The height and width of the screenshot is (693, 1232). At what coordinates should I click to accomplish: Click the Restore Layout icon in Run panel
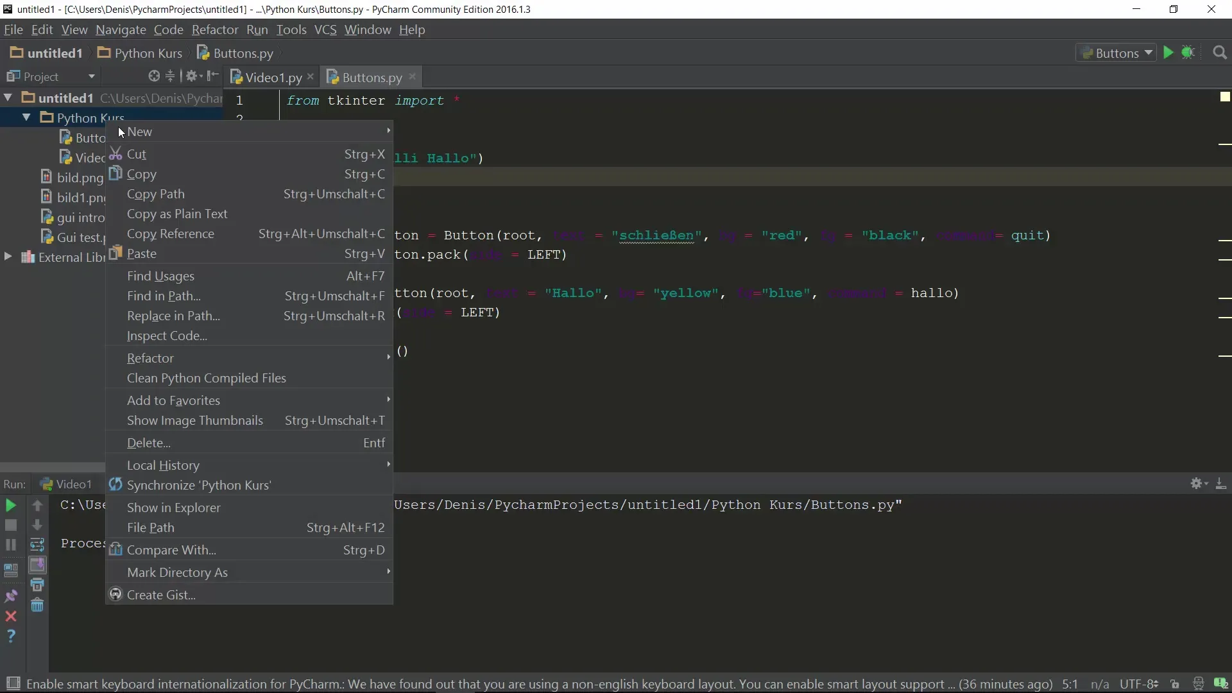click(11, 570)
